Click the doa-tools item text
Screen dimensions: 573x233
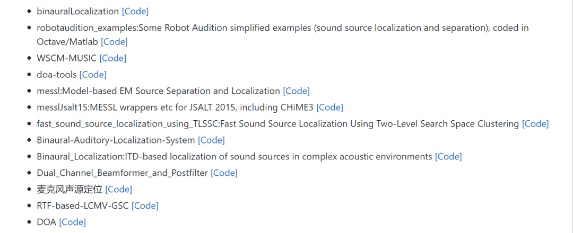point(57,75)
